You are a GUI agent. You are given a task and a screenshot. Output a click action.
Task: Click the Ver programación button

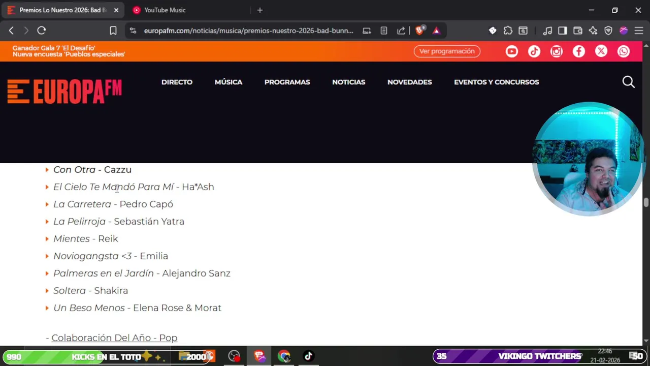click(447, 51)
